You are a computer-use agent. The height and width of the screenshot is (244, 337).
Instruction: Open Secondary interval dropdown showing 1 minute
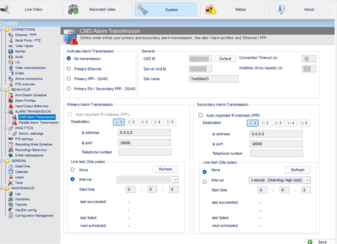[308, 180]
